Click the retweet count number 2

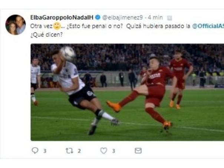pos(79,151)
